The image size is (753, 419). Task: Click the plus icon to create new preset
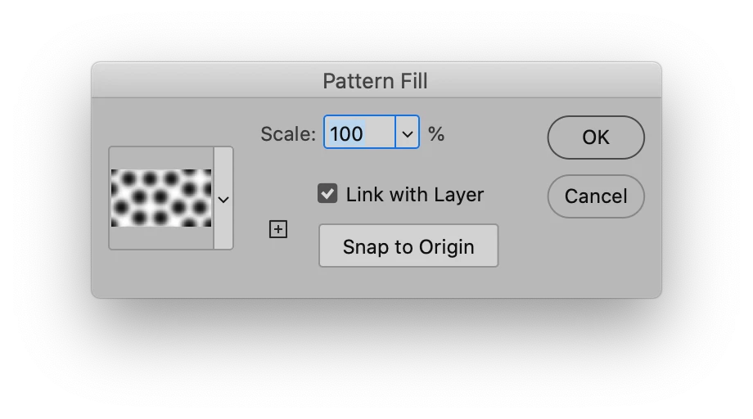(x=278, y=230)
